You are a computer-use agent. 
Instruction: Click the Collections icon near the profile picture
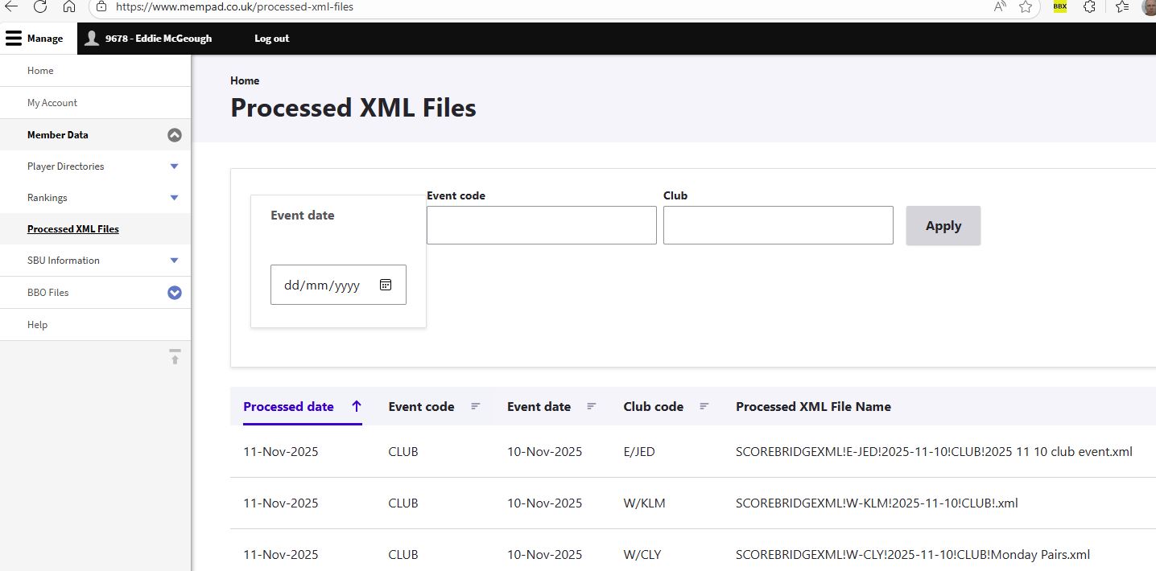click(x=1120, y=8)
